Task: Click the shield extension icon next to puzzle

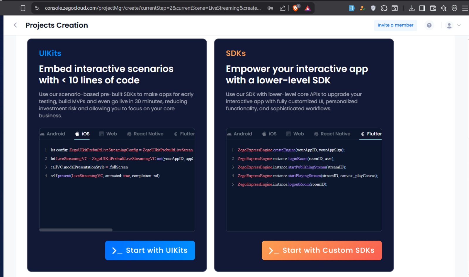Action: point(373,8)
